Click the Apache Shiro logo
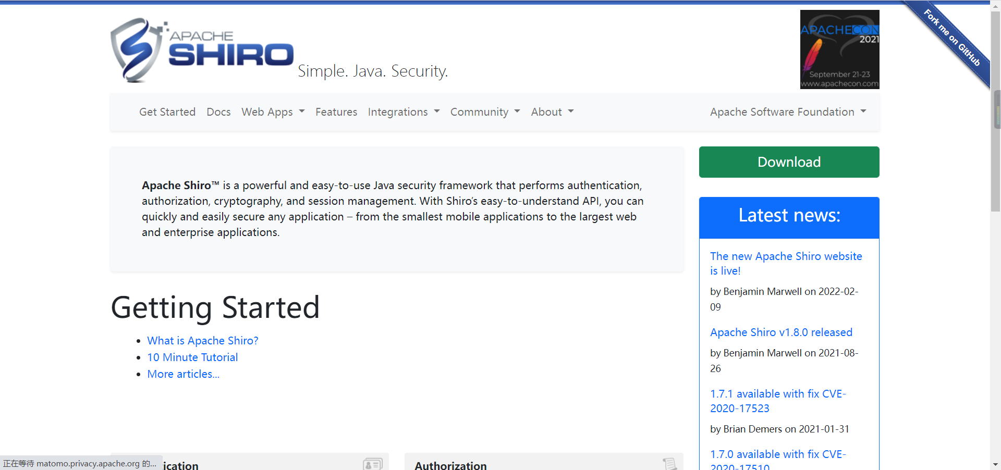The height and width of the screenshot is (470, 1001). (x=202, y=50)
